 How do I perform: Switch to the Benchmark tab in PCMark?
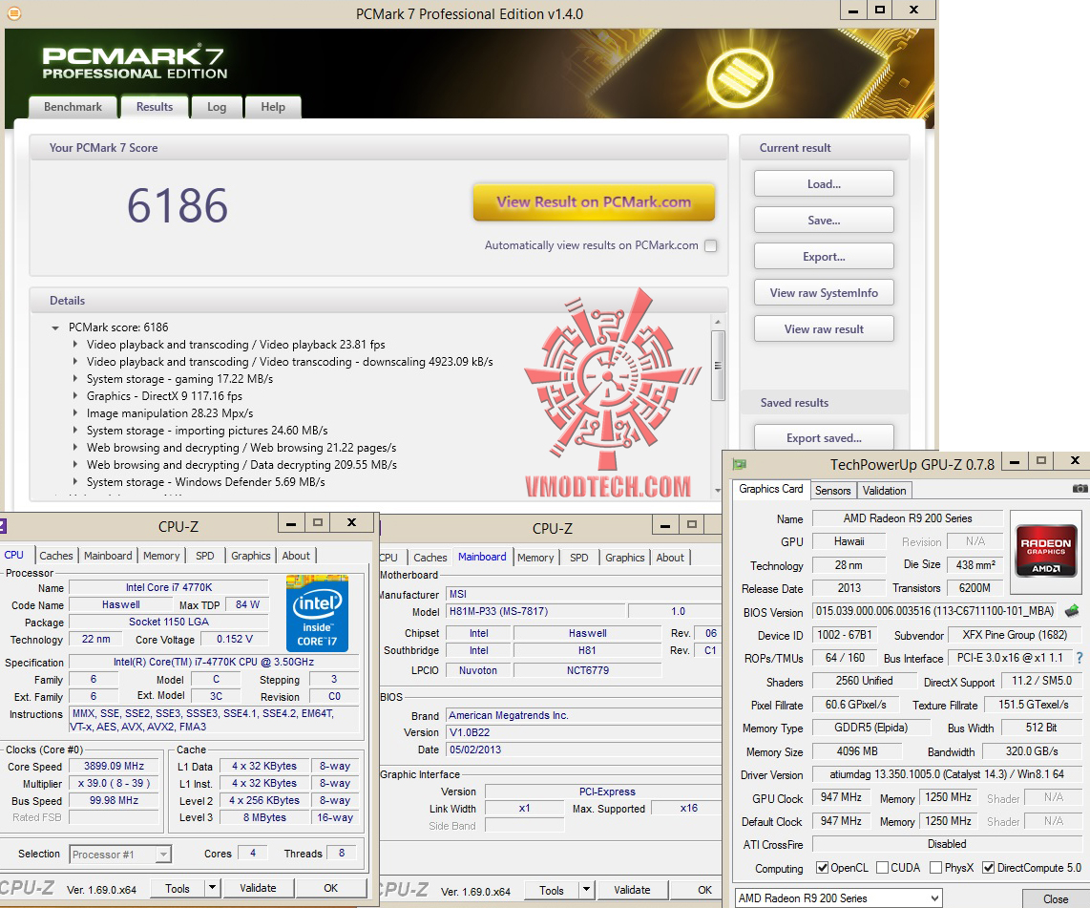[x=73, y=107]
